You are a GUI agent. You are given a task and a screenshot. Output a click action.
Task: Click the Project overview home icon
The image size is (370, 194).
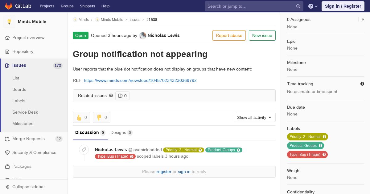[x=7, y=38]
